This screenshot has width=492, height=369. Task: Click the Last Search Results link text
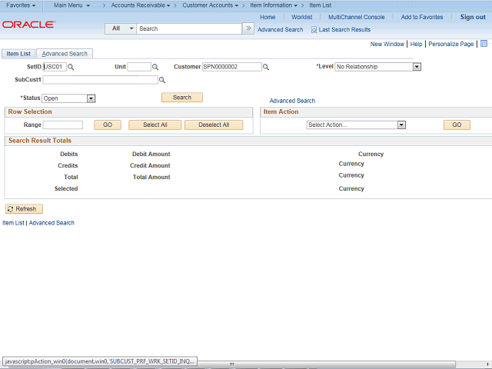(344, 30)
